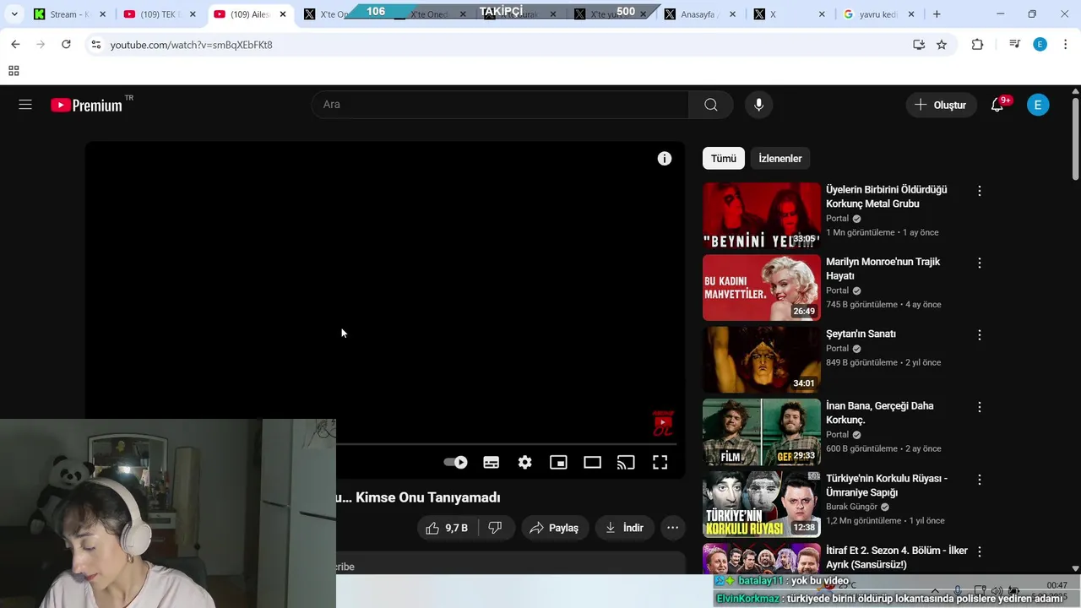Open Chrome profile avatar in toolbar
1081x608 pixels.
1040,45
